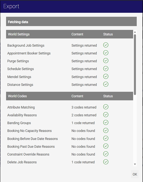Click the Distance Settings status check icon
143x182 pixels.
106,84
